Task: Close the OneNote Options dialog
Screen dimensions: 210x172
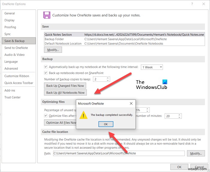Action: [204, 4]
